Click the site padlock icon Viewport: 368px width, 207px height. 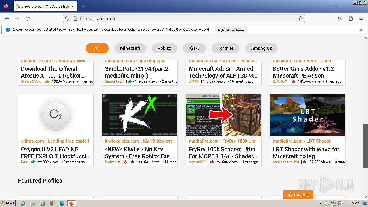point(75,18)
